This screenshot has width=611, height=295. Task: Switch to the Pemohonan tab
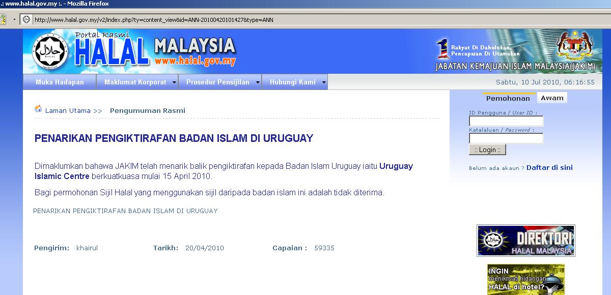508,98
